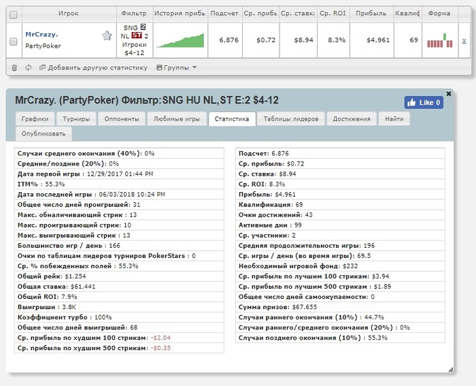Click the Опубликовать tab
The height and width of the screenshot is (386, 476).
click(44, 133)
